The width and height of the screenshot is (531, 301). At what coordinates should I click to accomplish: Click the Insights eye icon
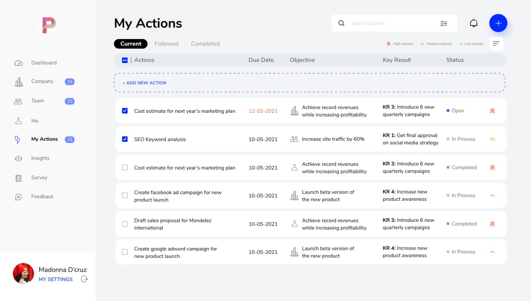(x=18, y=158)
